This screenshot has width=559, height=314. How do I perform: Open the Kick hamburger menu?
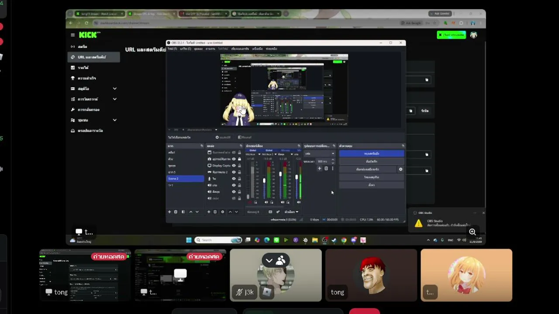pyautogui.click(x=73, y=35)
